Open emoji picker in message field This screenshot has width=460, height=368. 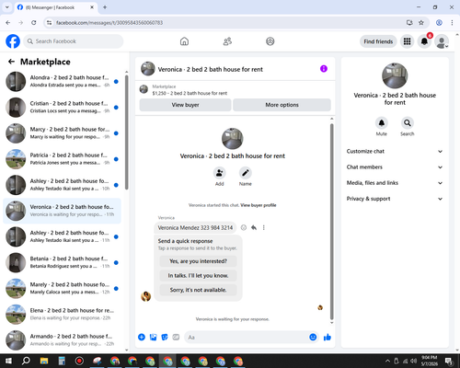pos(313,338)
